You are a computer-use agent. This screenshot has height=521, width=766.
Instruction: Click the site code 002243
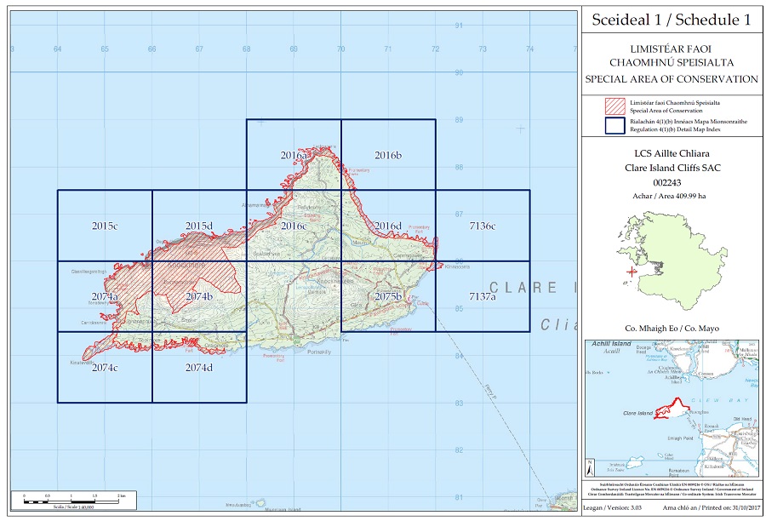point(671,182)
